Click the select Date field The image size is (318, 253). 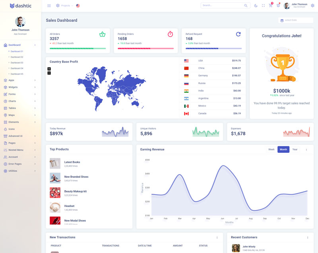click(x=296, y=20)
